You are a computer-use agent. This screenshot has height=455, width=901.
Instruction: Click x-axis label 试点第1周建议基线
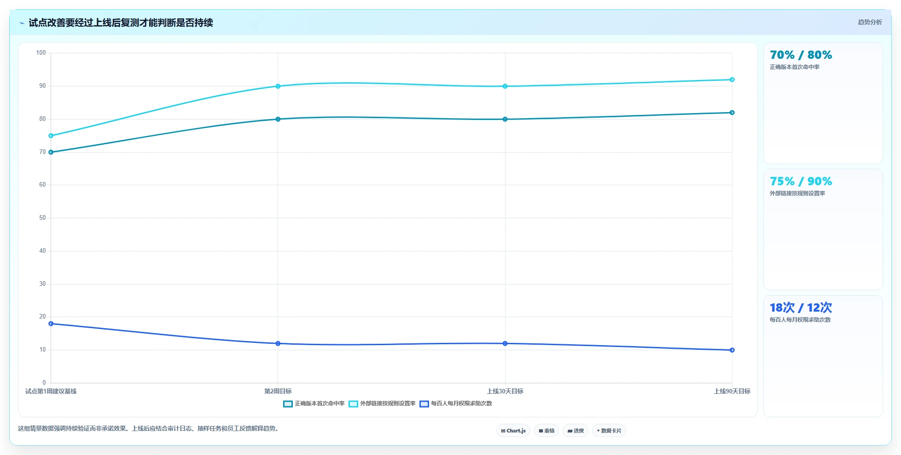tap(51, 392)
